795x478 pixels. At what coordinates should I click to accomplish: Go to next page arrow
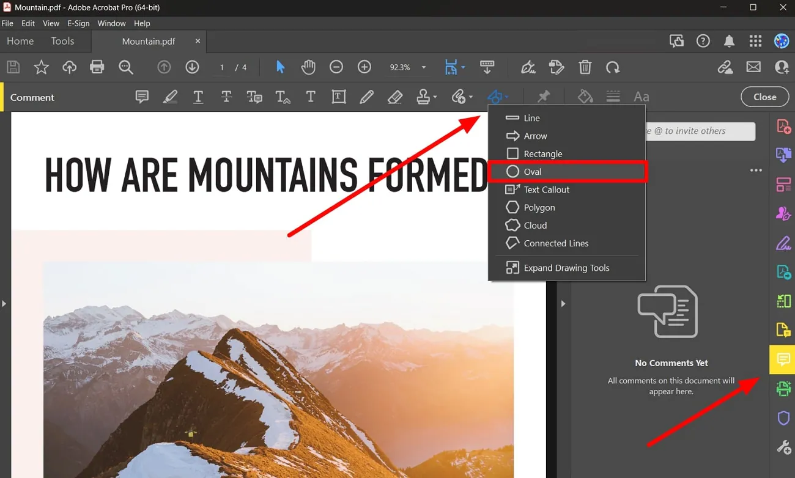[x=192, y=67]
